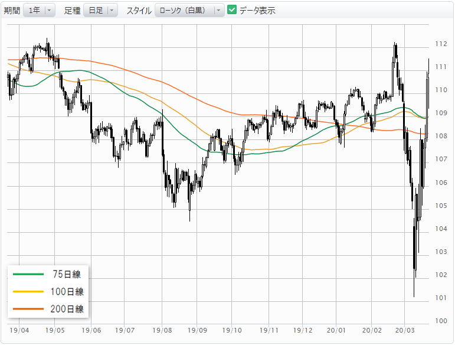
Task: Click the 19/06 date axis label
Action: tap(91, 330)
